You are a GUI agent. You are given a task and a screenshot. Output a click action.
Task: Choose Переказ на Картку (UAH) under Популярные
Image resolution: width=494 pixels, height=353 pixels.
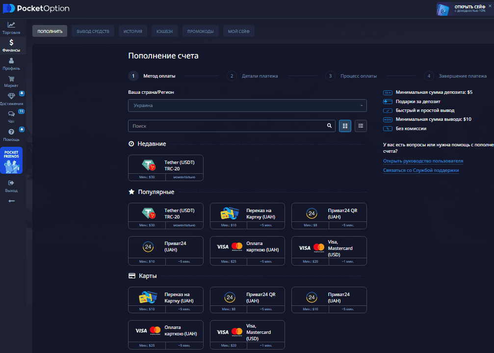coord(247,216)
